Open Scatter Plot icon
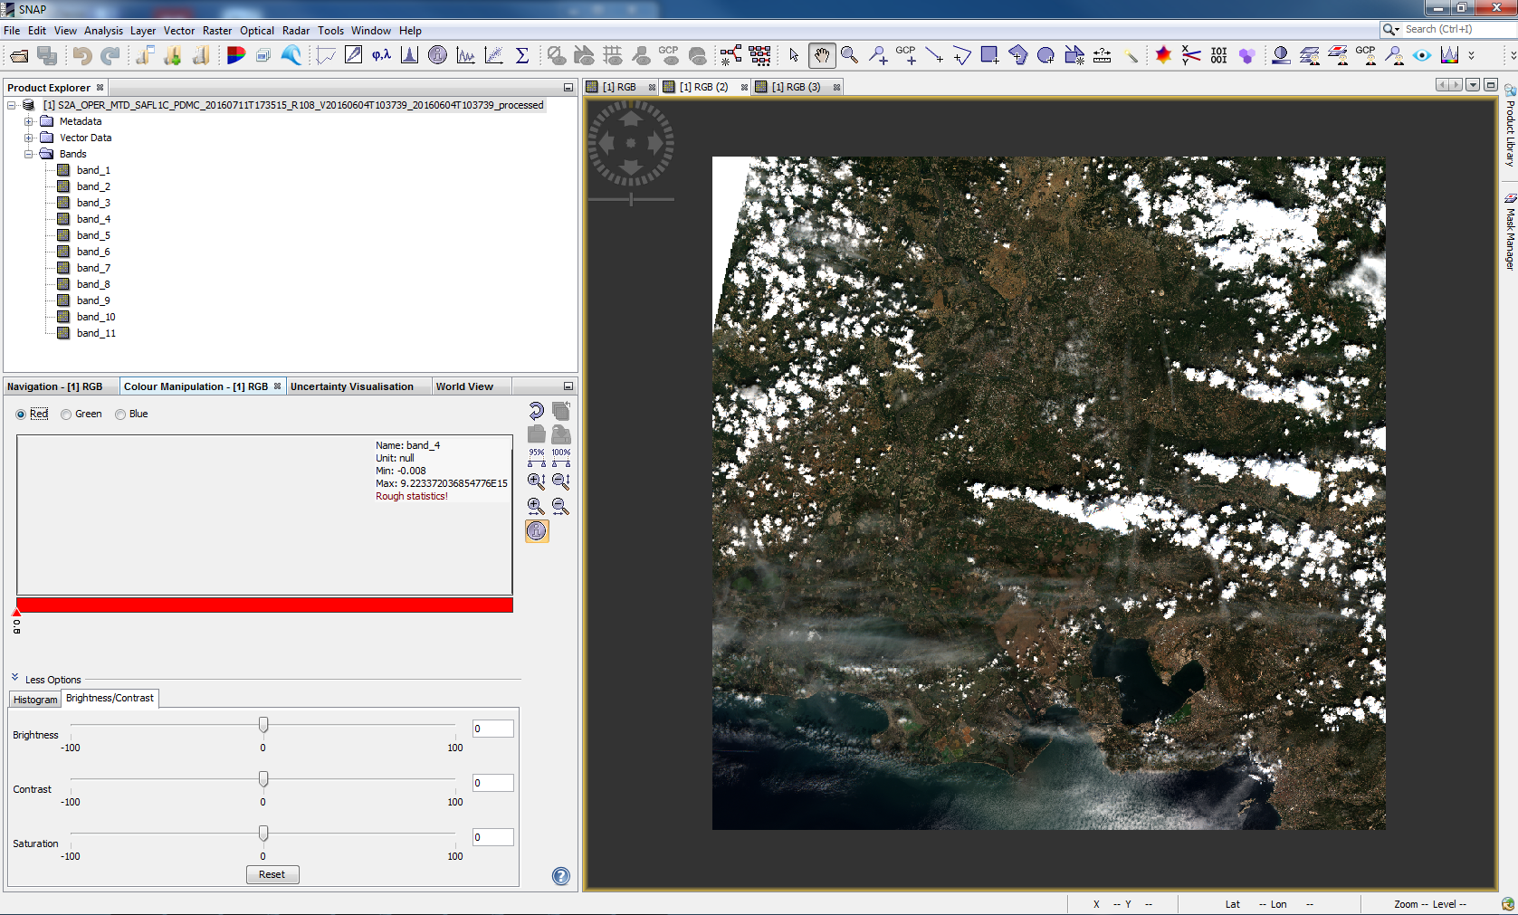Screen dimensions: 1518x915 (x=494, y=56)
